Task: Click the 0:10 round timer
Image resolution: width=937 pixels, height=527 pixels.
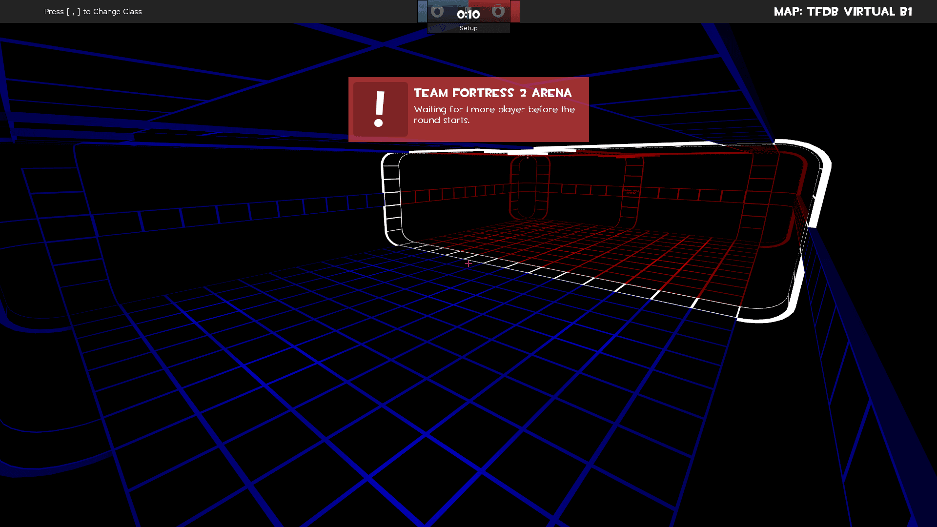Action: pos(468,15)
